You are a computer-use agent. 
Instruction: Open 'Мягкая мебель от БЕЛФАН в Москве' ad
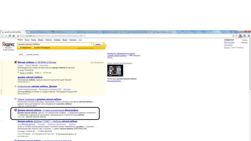click(x=37, y=62)
